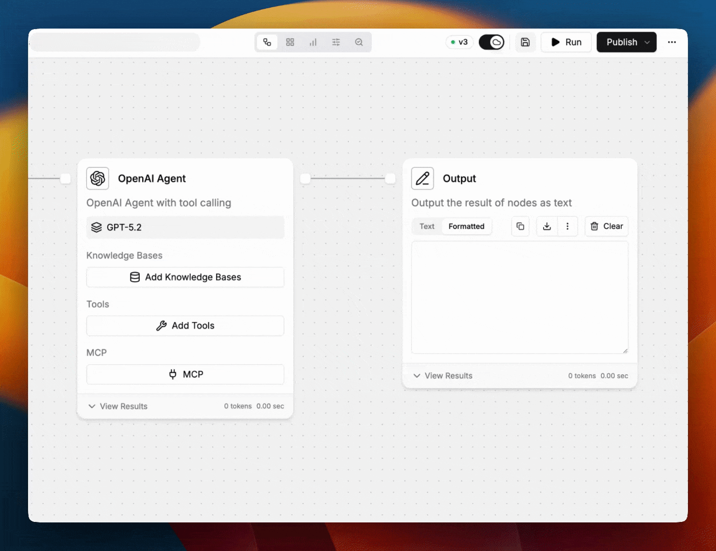Click the save floppy disk icon
Image resolution: width=716 pixels, height=551 pixels.
coord(525,42)
